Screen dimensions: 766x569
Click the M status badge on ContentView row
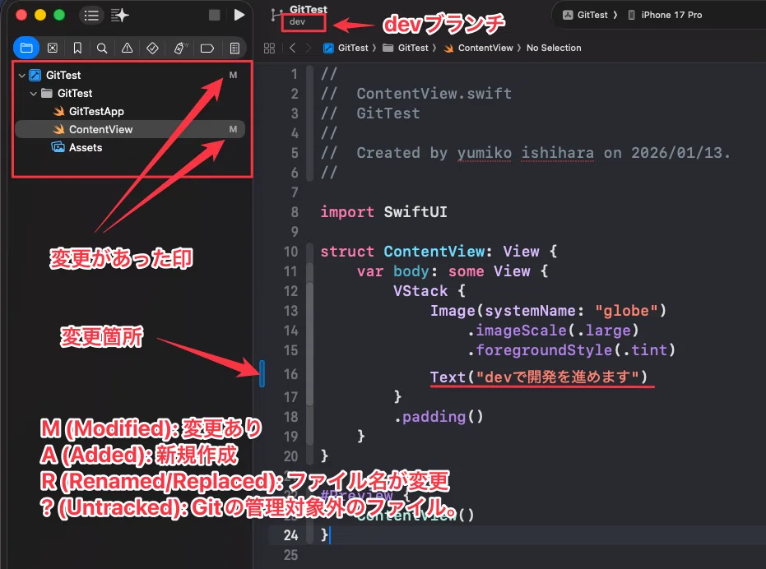point(233,129)
